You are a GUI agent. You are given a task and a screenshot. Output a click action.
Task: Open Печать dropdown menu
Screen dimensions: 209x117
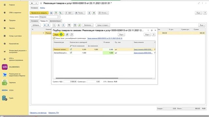80,13
